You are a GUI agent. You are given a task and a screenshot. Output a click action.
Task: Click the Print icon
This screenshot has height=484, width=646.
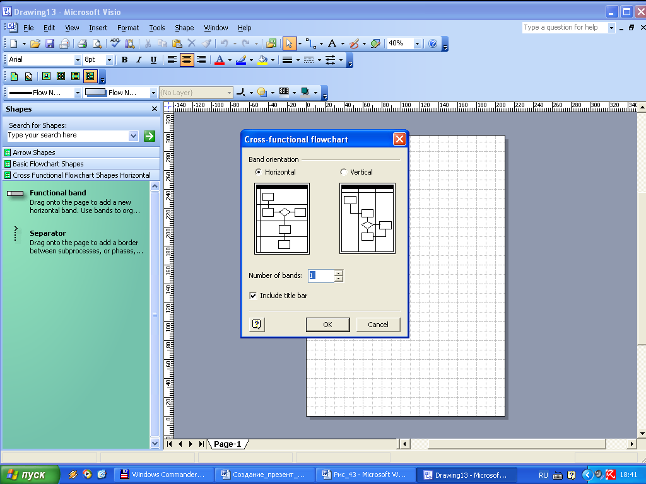click(81, 43)
